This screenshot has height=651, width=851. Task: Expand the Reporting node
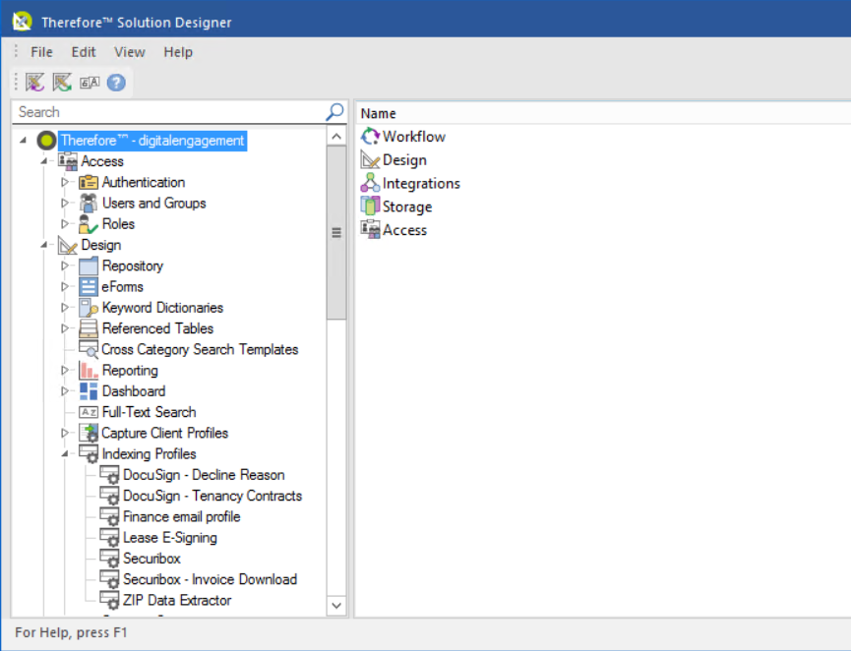pos(65,371)
